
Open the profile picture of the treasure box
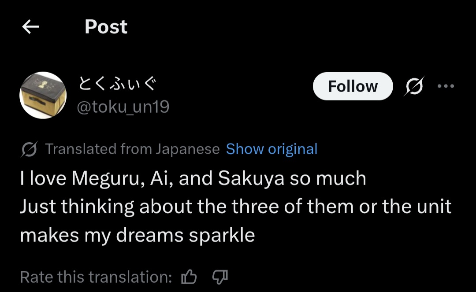pyautogui.click(x=43, y=95)
